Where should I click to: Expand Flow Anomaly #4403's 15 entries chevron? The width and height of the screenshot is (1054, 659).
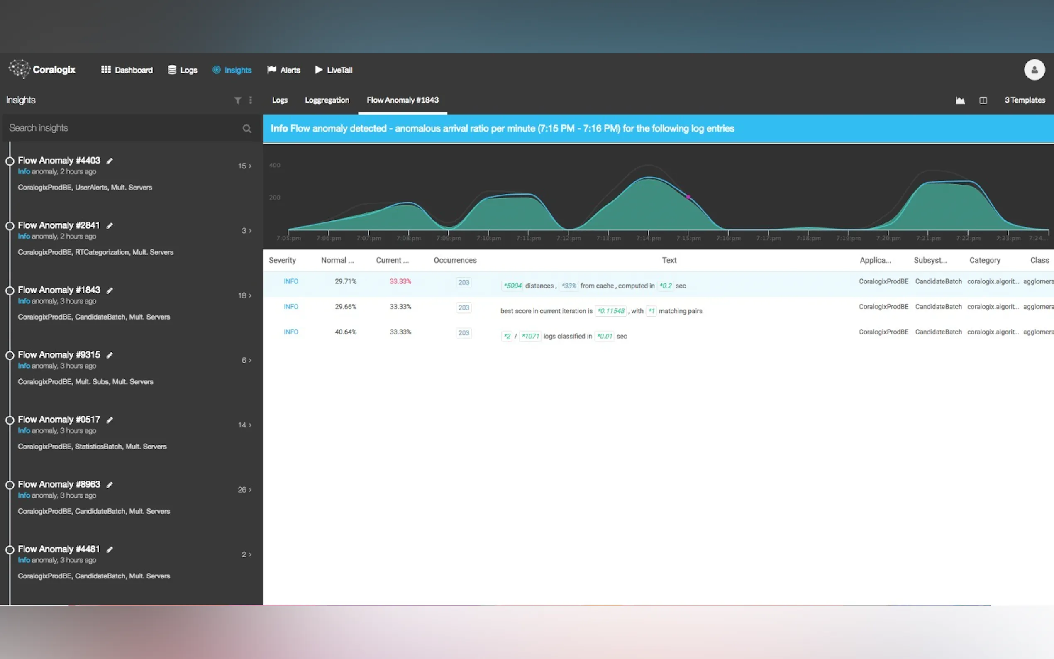click(250, 166)
